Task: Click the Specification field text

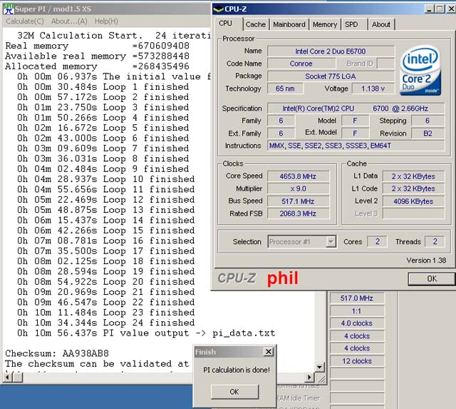Action: (356, 108)
